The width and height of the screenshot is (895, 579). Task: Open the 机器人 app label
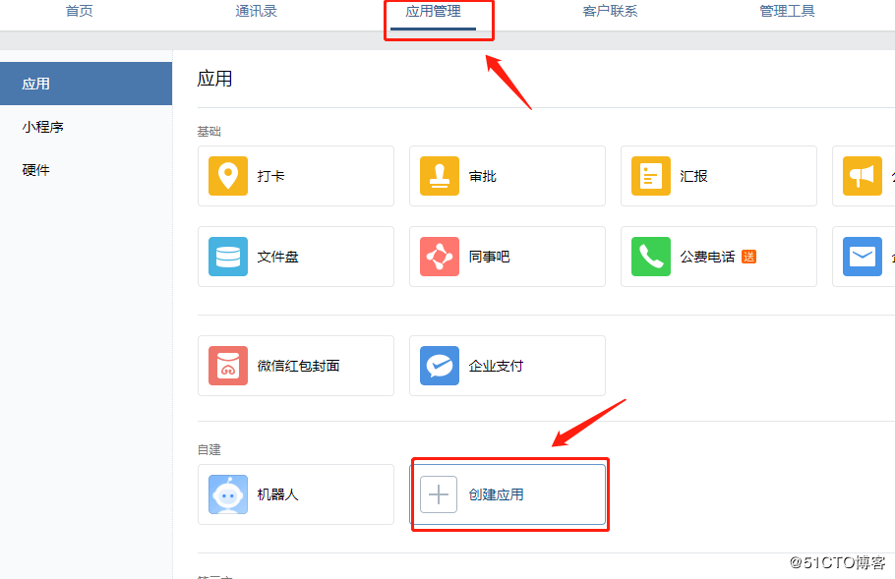pyautogui.click(x=277, y=495)
